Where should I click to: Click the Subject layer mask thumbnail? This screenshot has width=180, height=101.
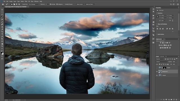(x=165, y=68)
